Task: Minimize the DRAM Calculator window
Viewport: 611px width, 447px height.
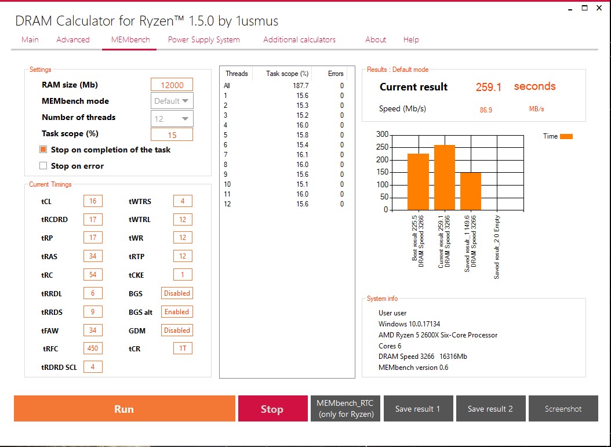Action: tap(570, 8)
